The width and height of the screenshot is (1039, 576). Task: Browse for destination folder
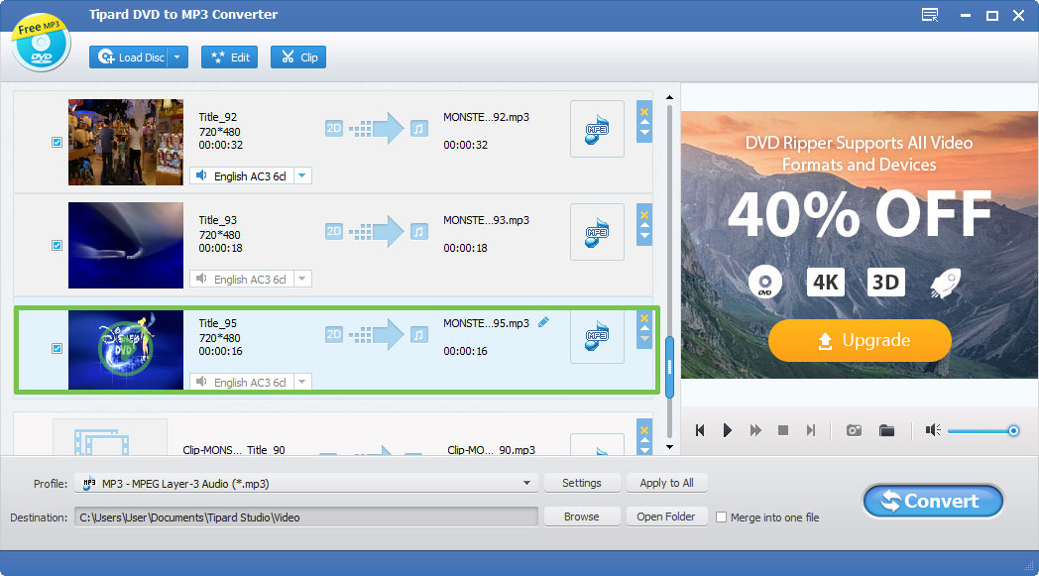click(582, 517)
